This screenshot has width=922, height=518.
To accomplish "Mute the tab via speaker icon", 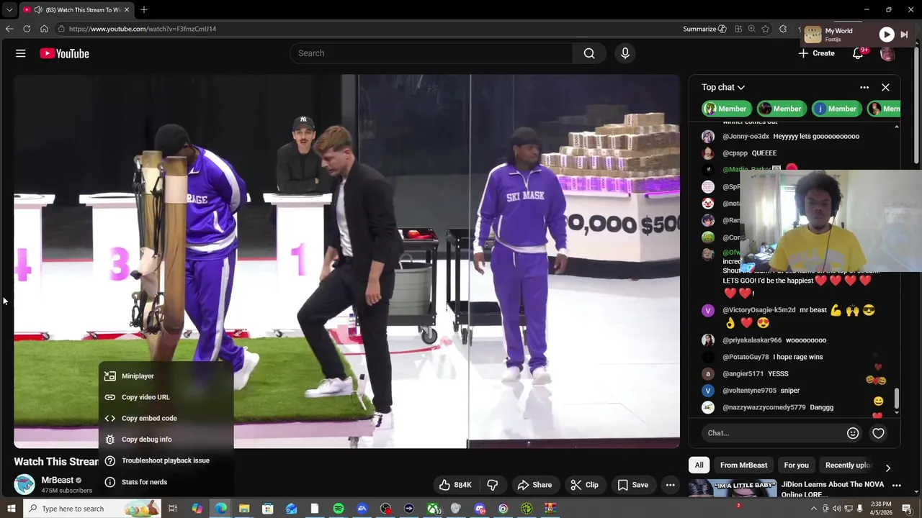I will [37, 10].
